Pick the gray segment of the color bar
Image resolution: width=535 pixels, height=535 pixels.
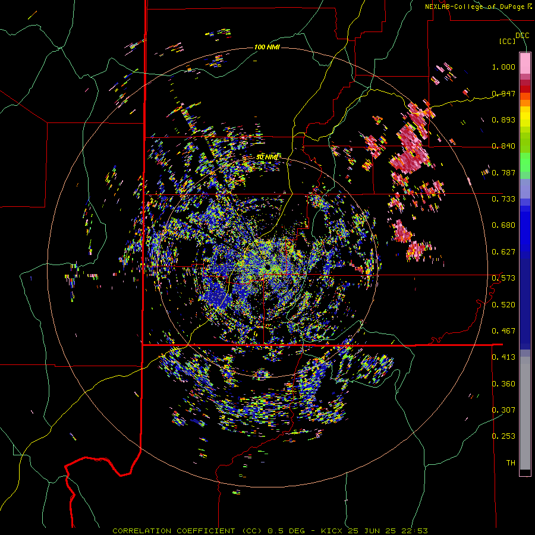525,413
